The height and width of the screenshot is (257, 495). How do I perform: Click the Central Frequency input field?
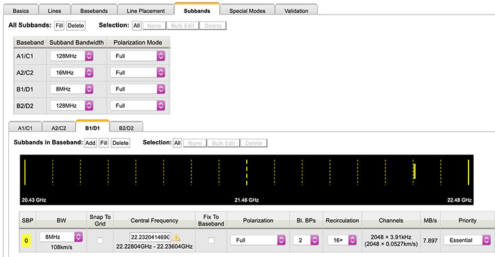click(x=150, y=237)
